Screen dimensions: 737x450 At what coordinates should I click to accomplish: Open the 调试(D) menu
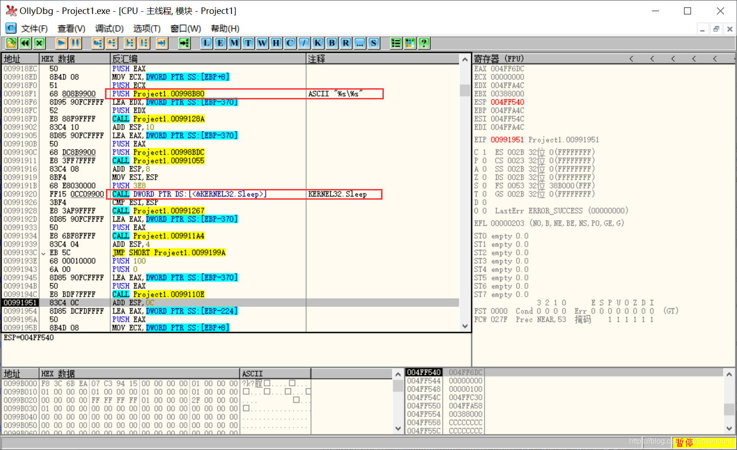(x=109, y=28)
